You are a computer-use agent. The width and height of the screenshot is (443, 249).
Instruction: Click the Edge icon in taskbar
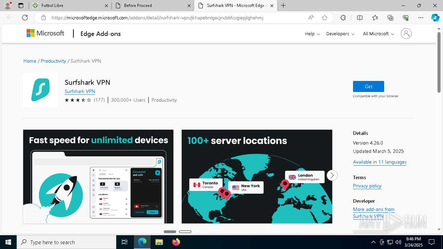pos(142,242)
